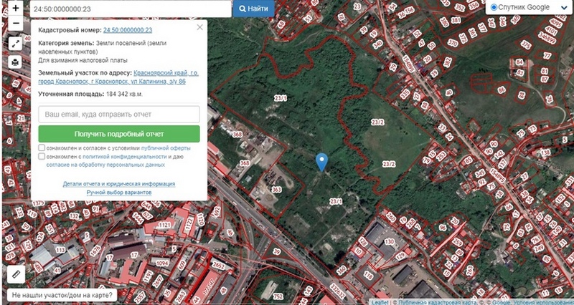
Task: Close the parcel info popup
Action: (200, 26)
